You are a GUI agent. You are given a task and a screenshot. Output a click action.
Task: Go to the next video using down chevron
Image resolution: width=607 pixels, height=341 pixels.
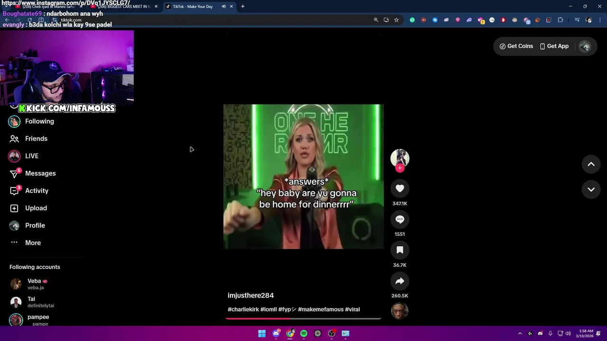point(591,189)
